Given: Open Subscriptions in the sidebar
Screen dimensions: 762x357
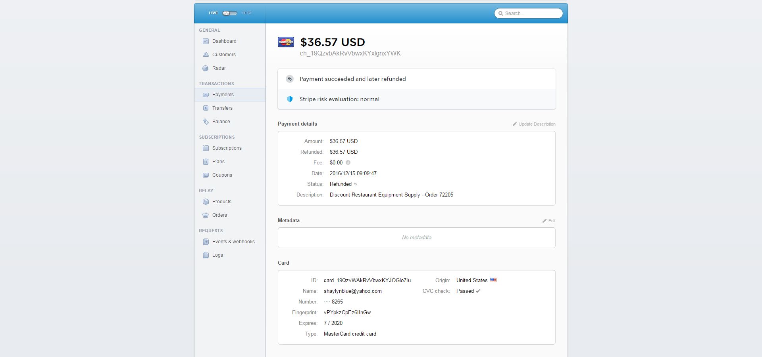Looking at the screenshot, I should pyautogui.click(x=227, y=148).
